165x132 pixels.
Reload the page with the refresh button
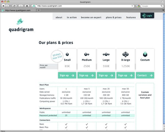pyautogui.click(x=14, y=6)
